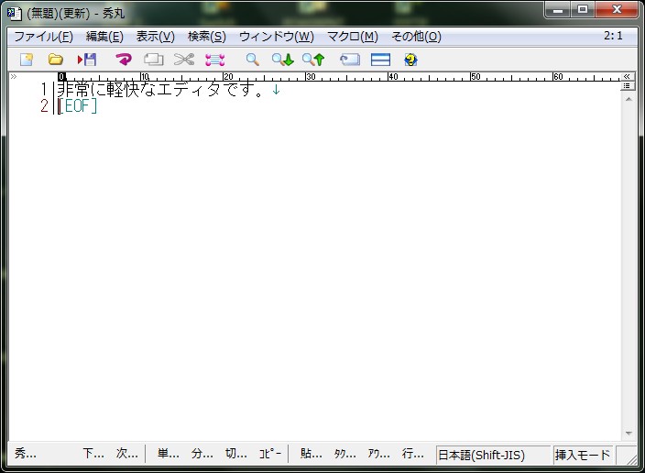This screenshot has height=473, width=645.
Task: Click the New file icon in toolbar
Action: (27, 60)
